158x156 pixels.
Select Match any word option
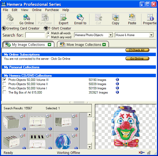pyautogui.click(x=48, y=37)
